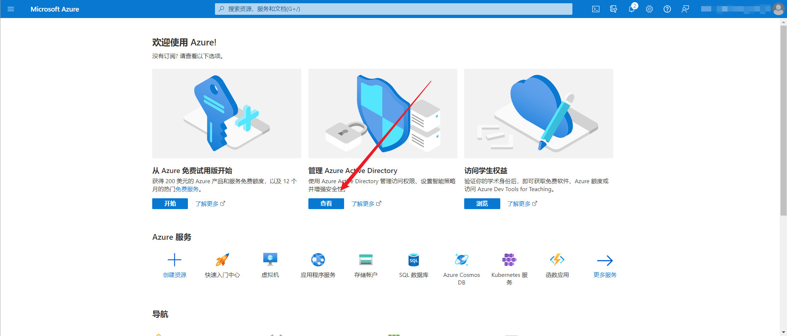
Task: Open the portal hamburger menu
Action: tap(11, 9)
